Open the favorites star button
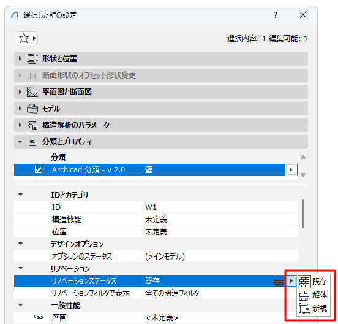 26,39
